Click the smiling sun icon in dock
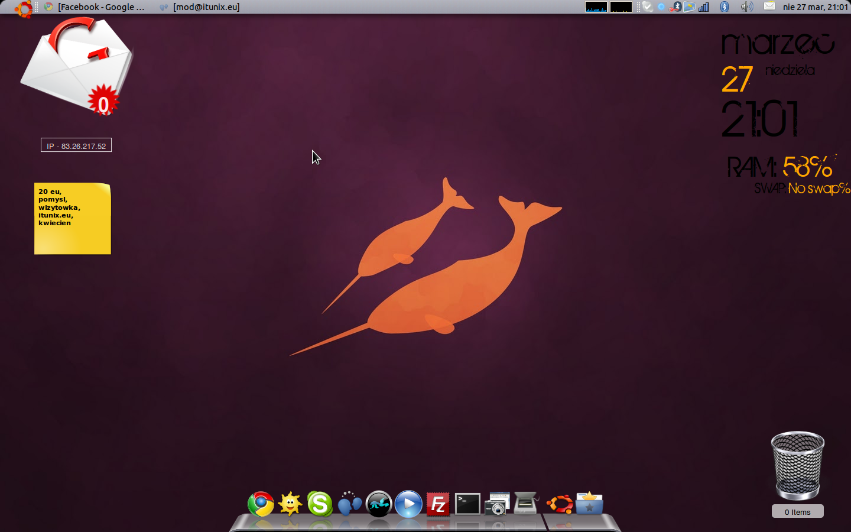The width and height of the screenshot is (851, 532). (290, 504)
